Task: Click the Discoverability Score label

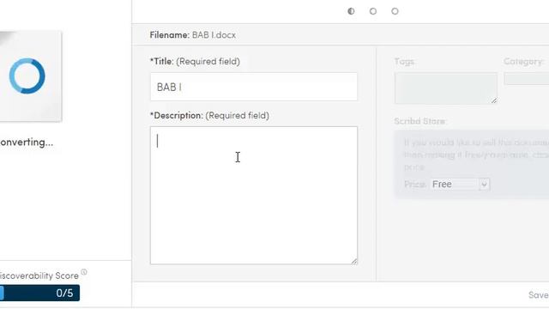Action: pos(39,276)
